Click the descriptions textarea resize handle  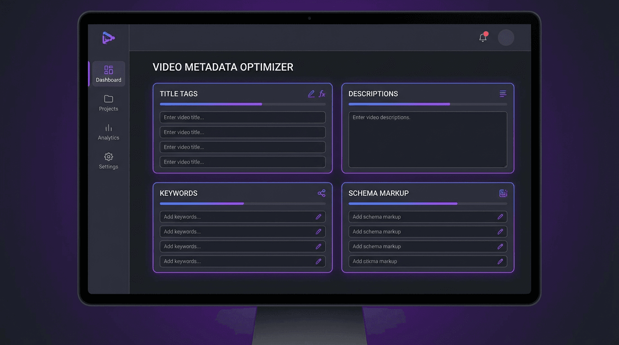pyautogui.click(x=505, y=166)
